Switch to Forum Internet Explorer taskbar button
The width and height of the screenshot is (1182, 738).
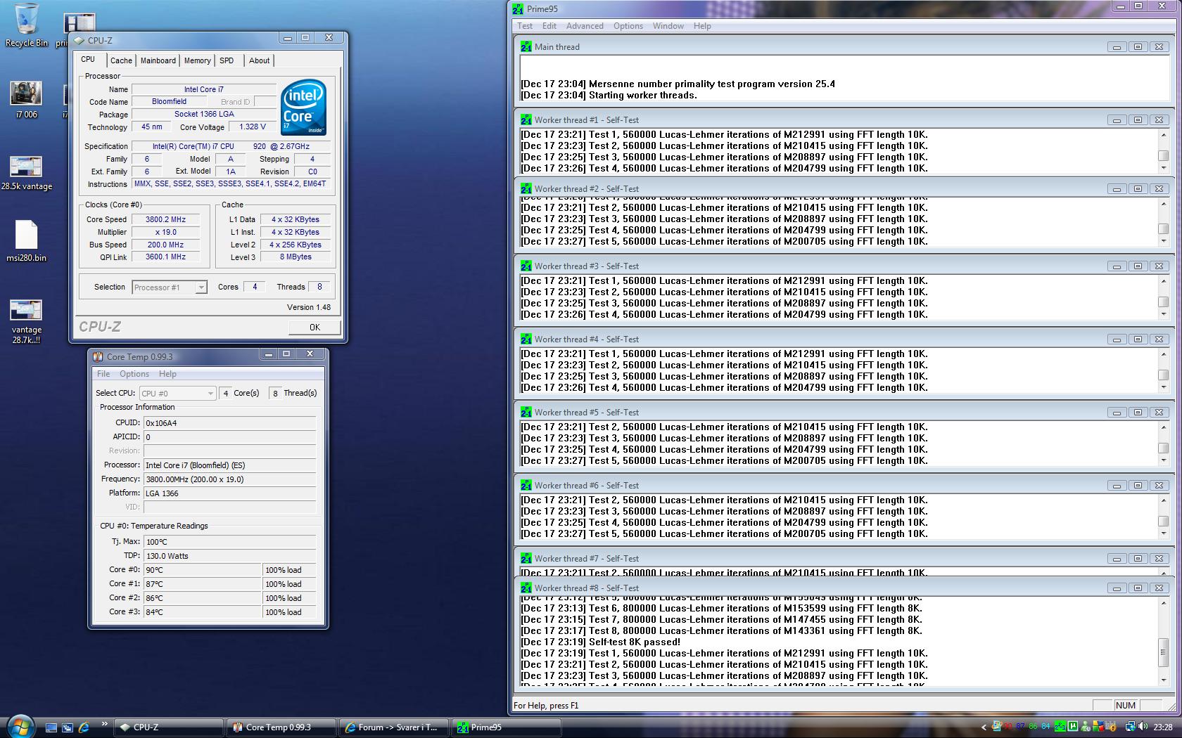[x=395, y=727]
